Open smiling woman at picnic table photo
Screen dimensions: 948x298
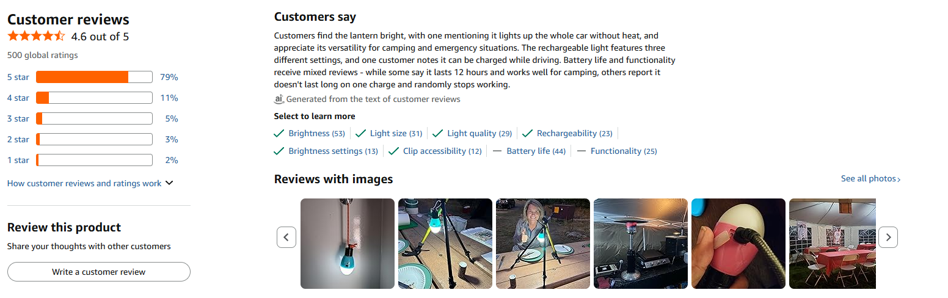pyautogui.click(x=543, y=243)
